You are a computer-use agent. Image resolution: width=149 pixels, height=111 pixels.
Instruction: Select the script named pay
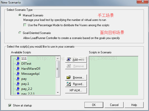click(24, 79)
